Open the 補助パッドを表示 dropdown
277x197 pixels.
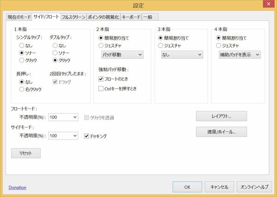pyautogui.click(x=240, y=55)
